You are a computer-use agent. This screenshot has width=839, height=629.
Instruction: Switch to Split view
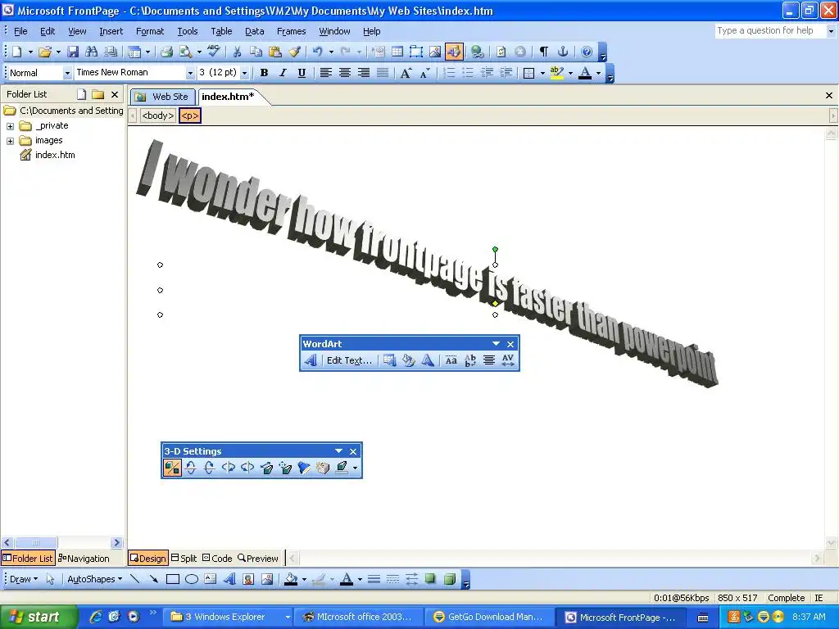click(184, 559)
